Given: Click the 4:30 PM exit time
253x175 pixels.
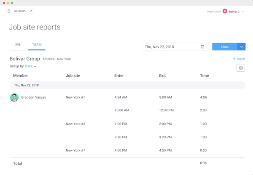Looking at the screenshot, I should click(x=165, y=150).
